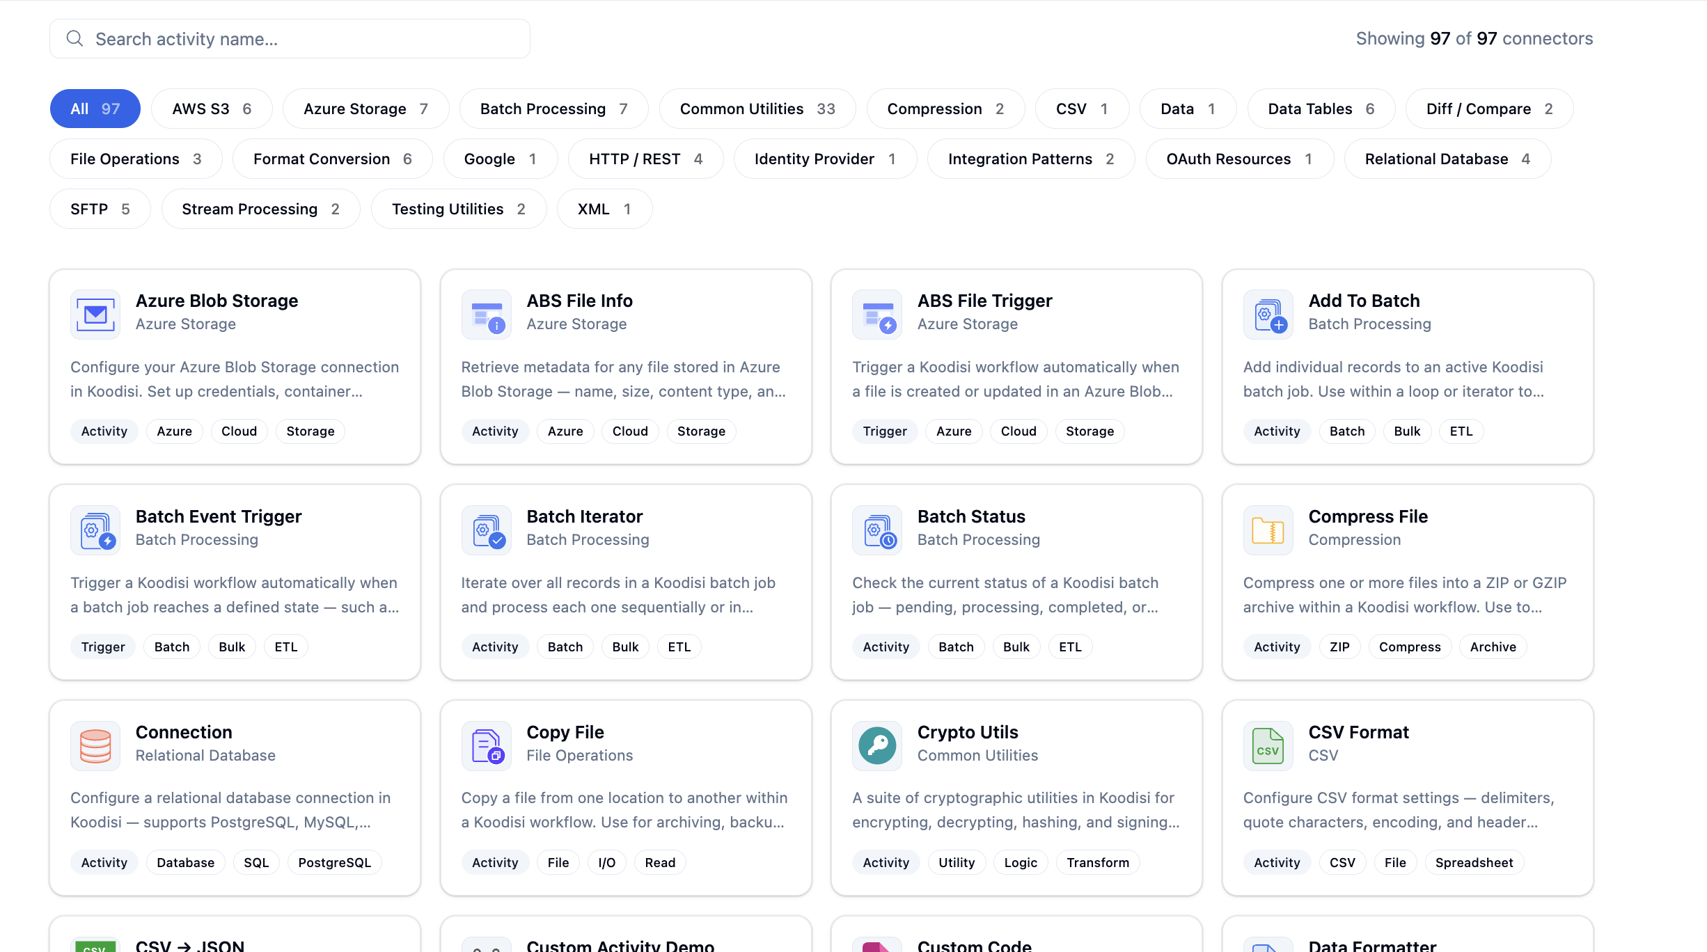Select the Relational Database filter chip
This screenshot has height=952, width=1707.
point(1447,159)
